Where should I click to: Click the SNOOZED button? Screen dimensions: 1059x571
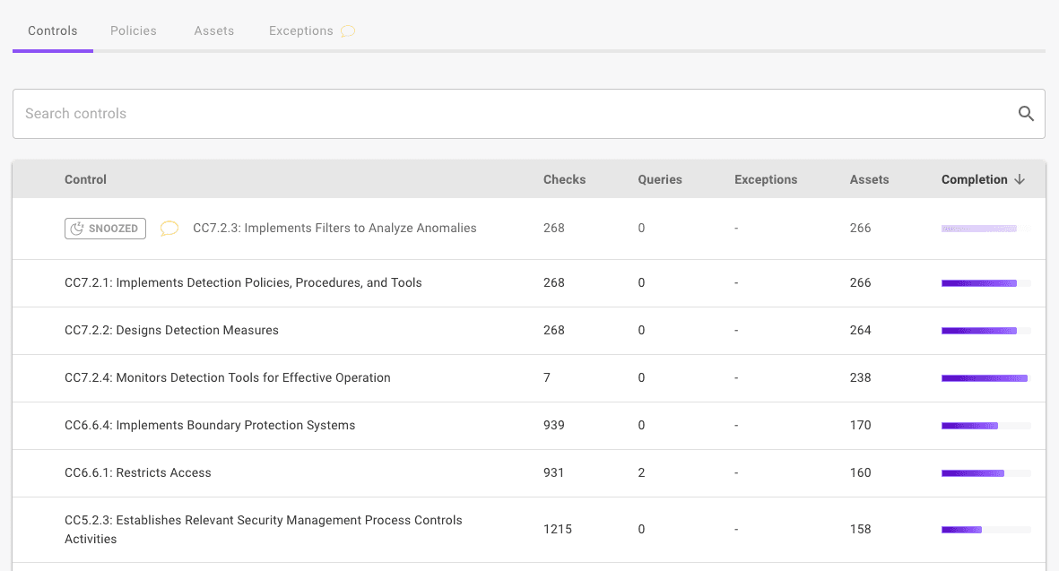pos(105,228)
